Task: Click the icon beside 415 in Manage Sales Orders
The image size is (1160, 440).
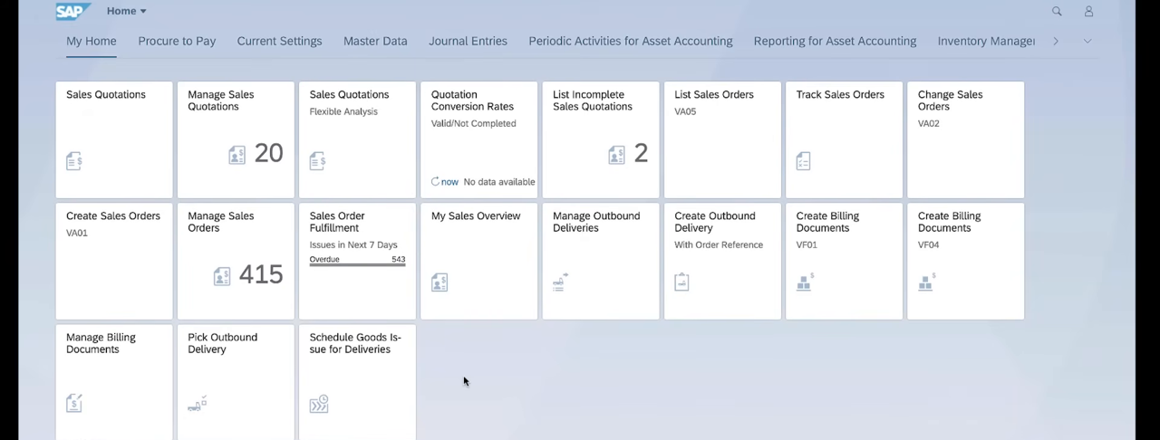Action: (222, 276)
